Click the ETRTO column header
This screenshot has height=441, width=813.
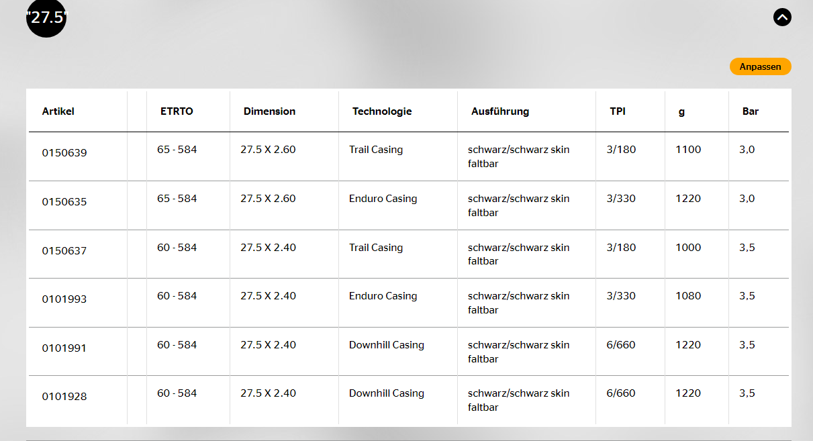[x=177, y=111]
